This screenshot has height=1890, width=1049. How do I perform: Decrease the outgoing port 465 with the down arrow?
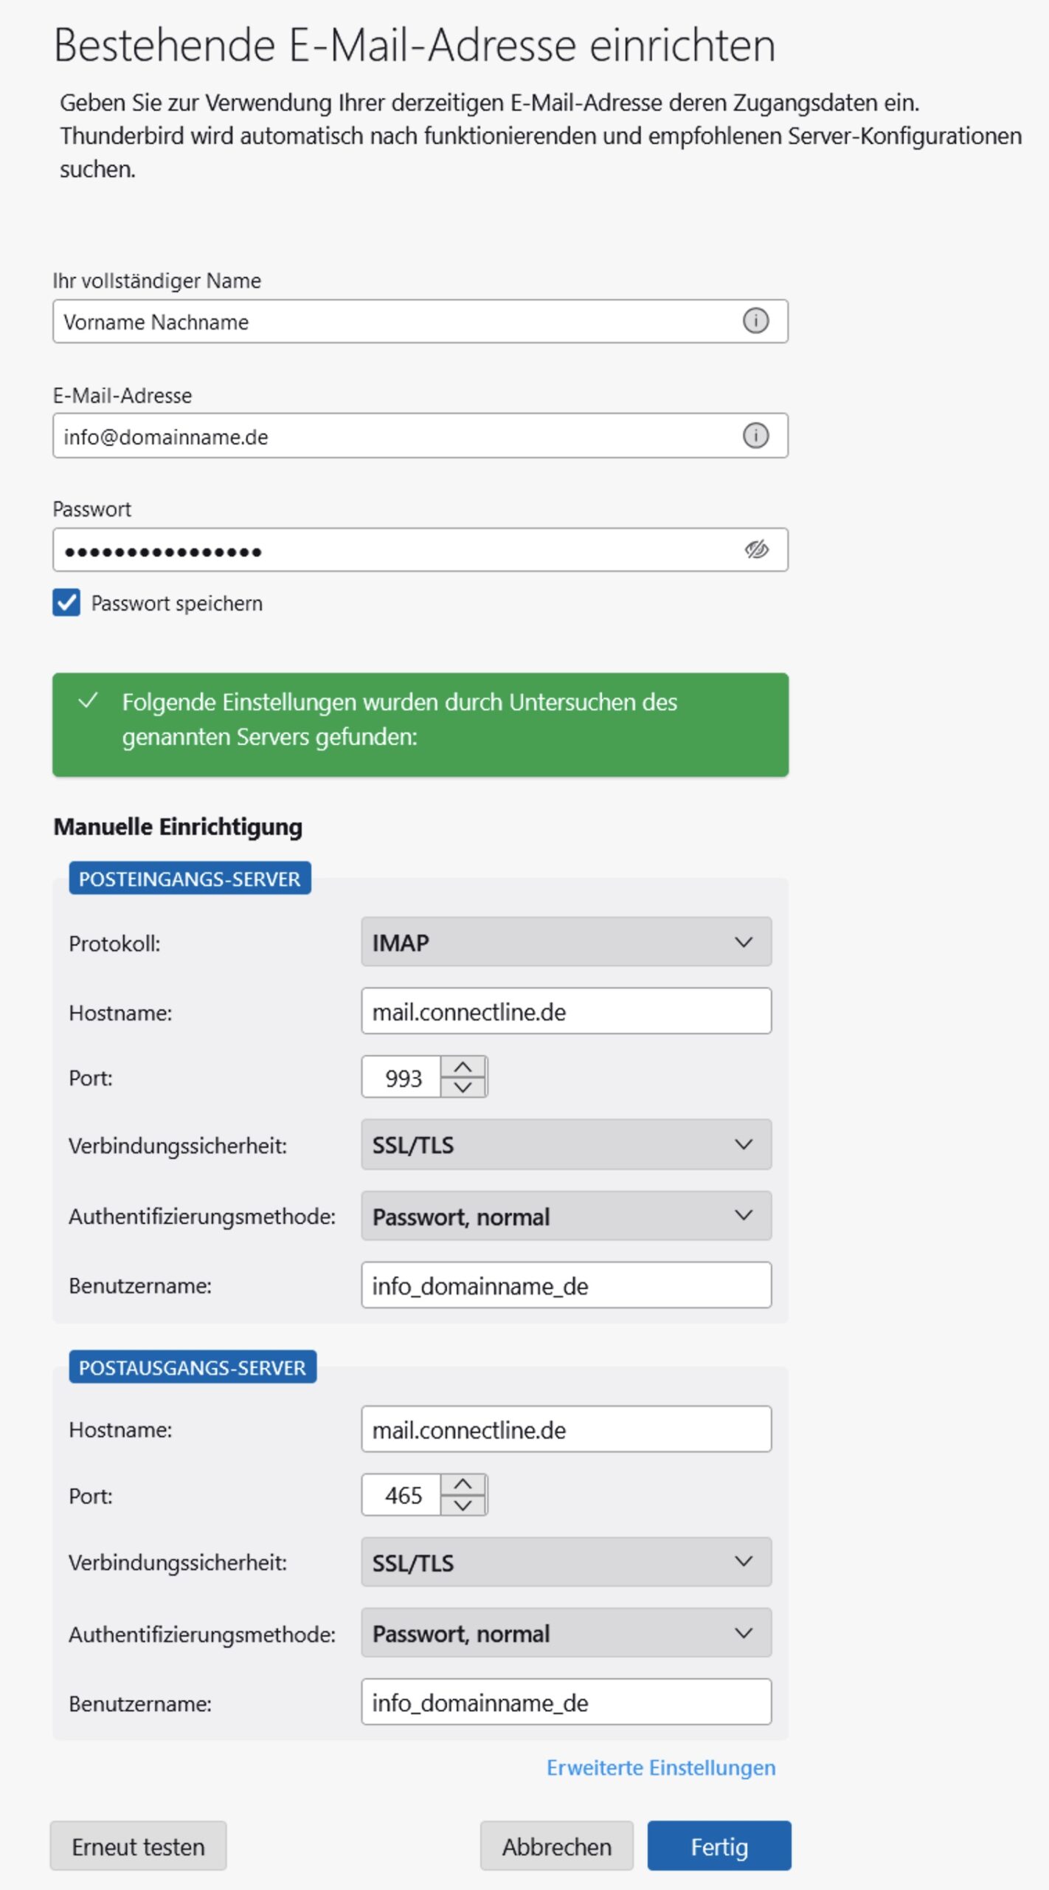[x=463, y=1505]
